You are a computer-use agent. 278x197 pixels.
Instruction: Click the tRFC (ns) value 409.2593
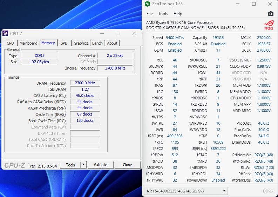175,136
